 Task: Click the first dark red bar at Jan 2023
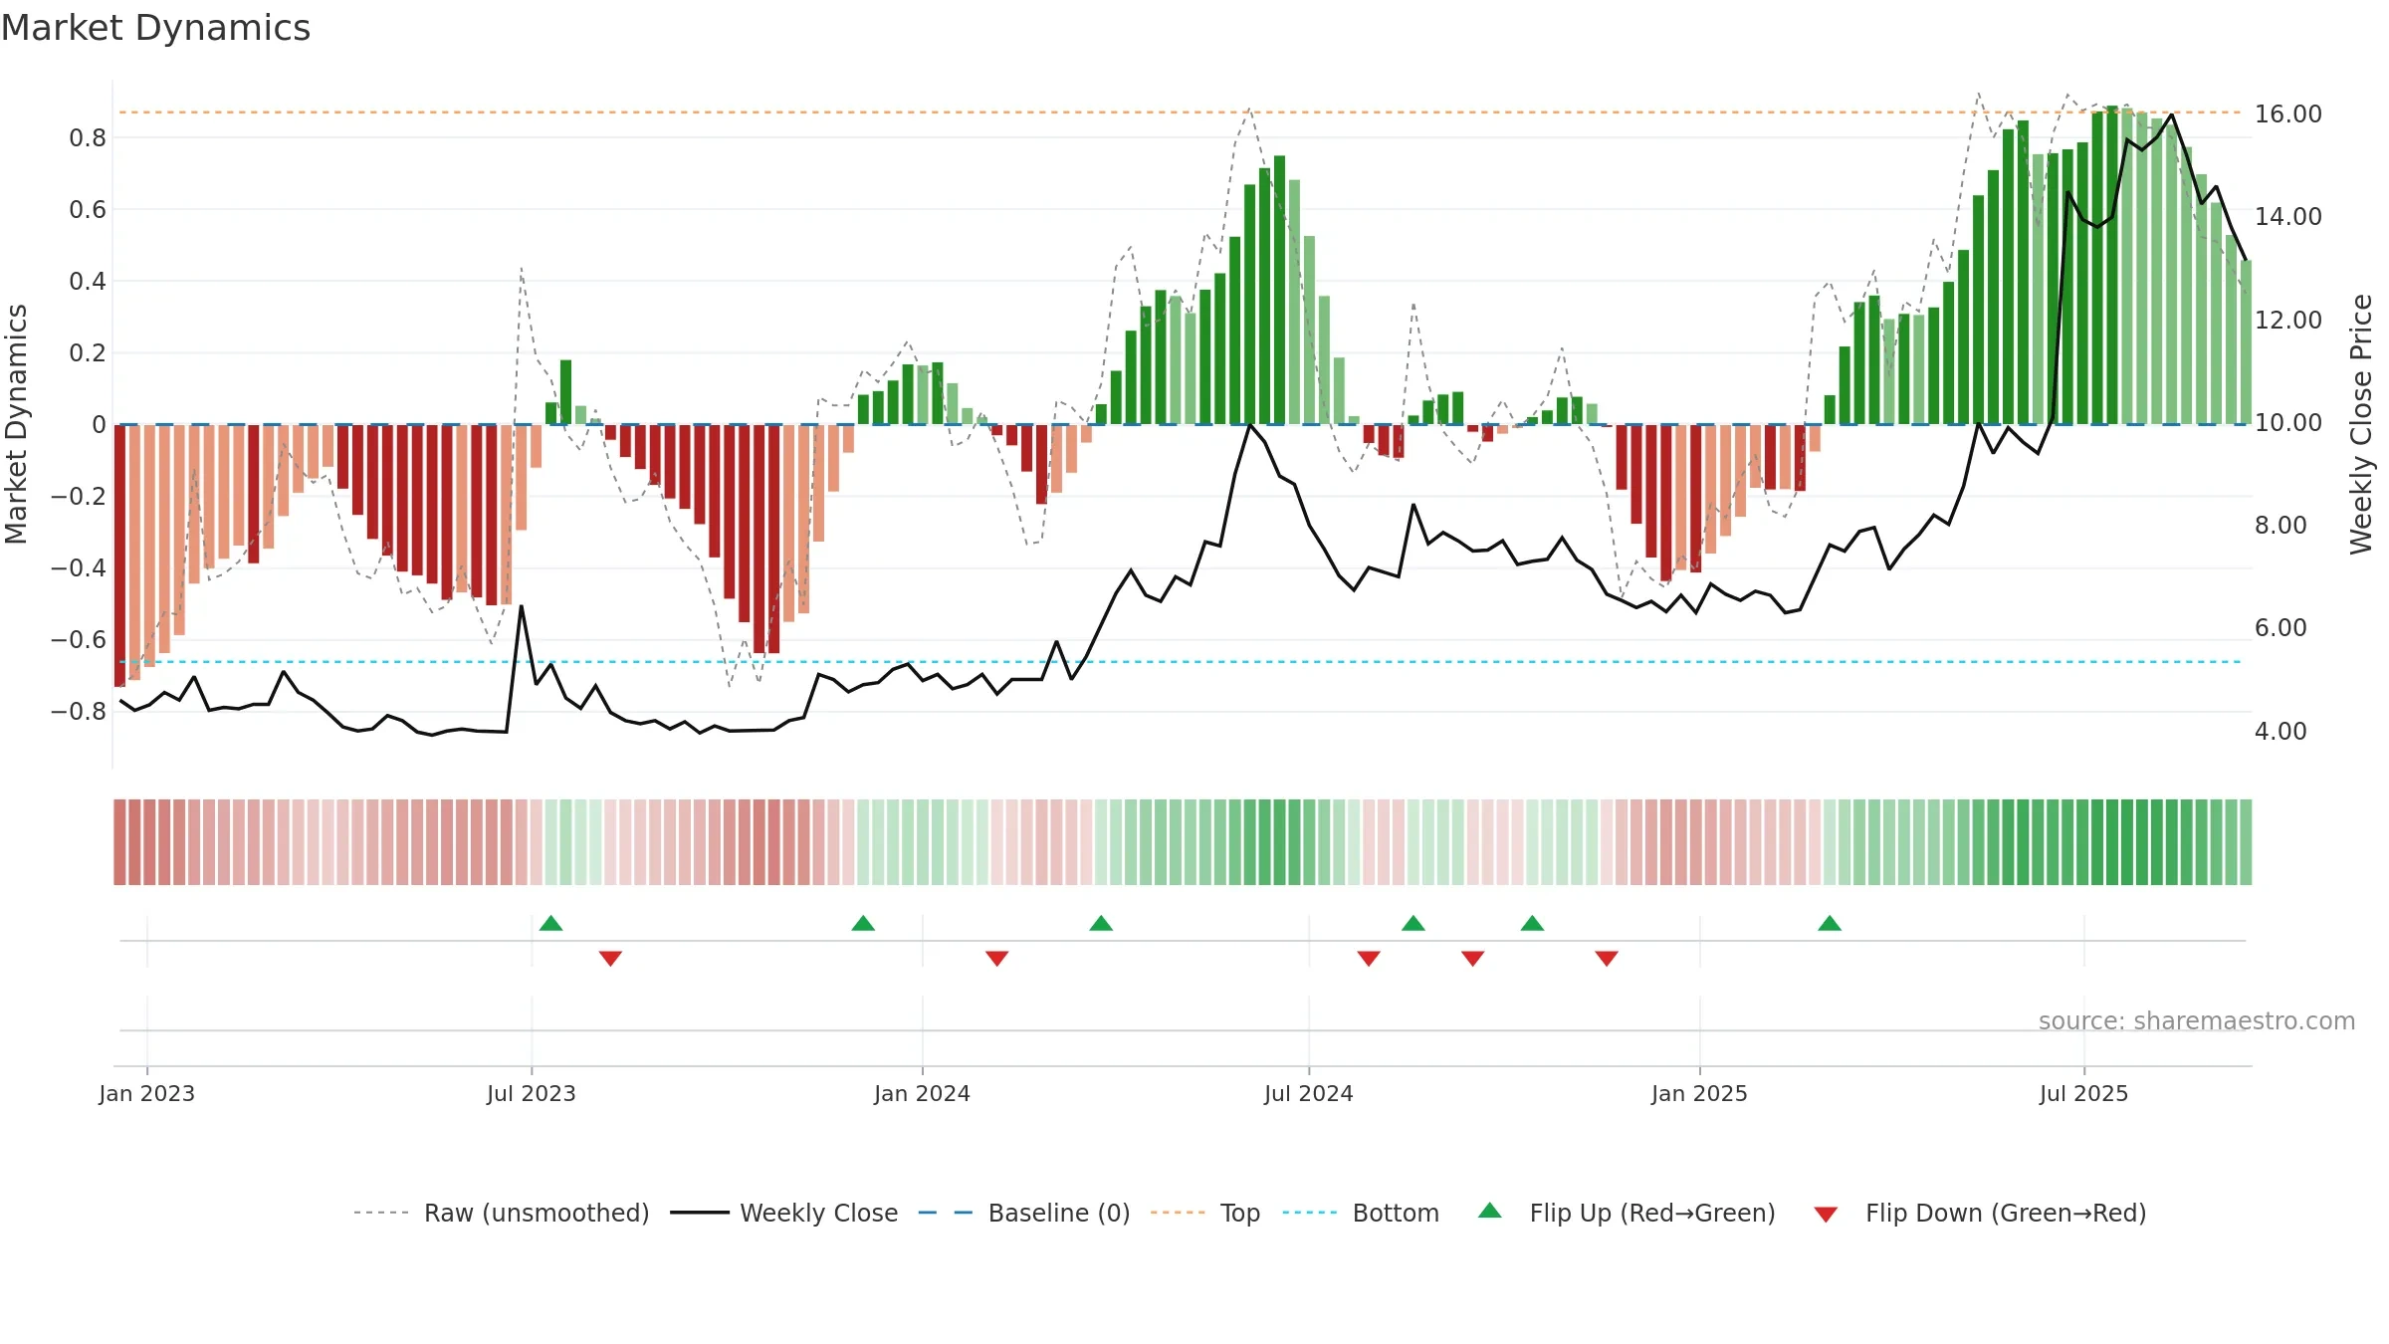[x=119, y=556]
